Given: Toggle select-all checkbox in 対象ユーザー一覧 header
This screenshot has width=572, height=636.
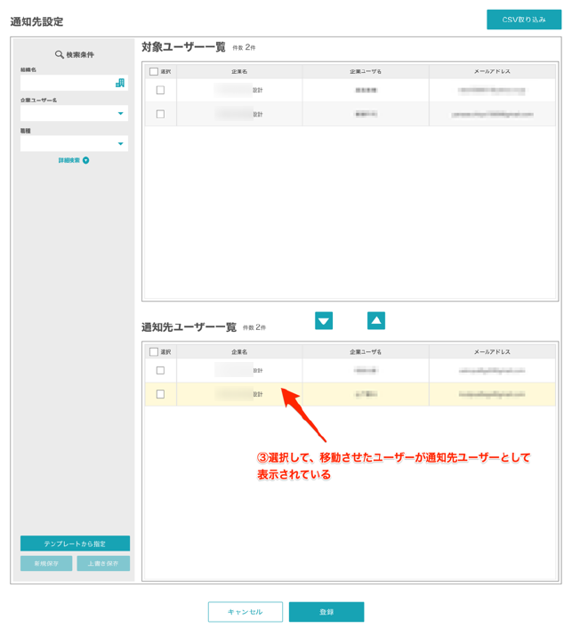Looking at the screenshot, I should [x=154, y=71].
